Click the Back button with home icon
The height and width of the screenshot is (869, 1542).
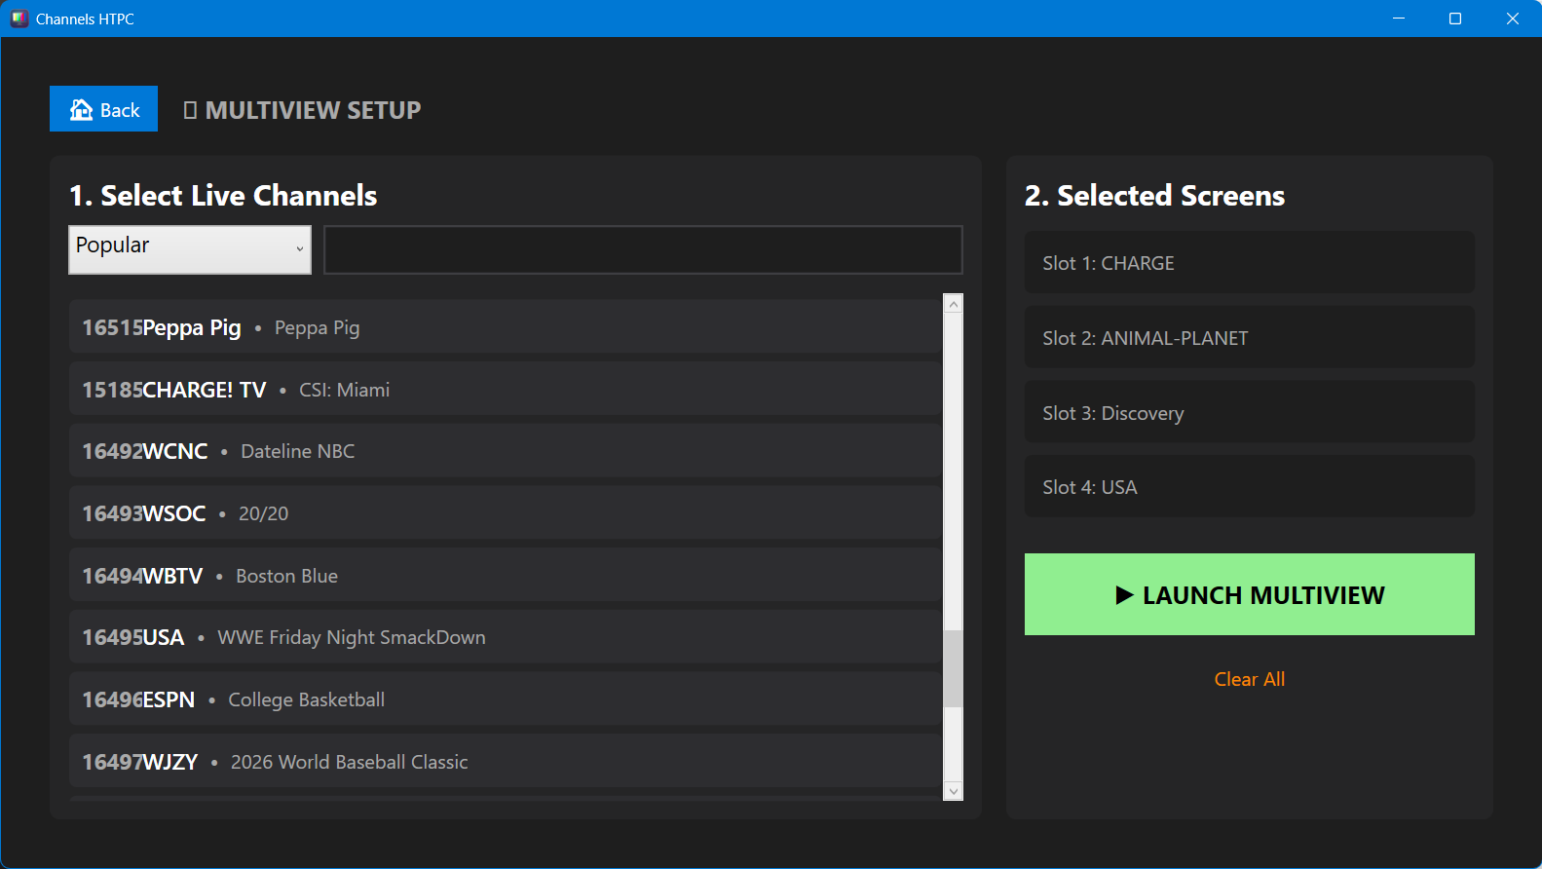click(103, 109)
